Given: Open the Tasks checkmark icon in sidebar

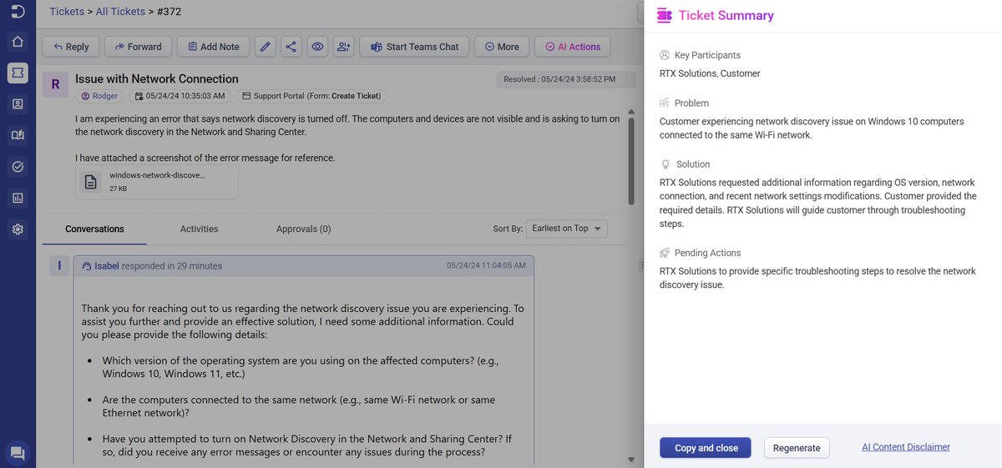Looking at the screenshot, I should pyautogui.click(x=18, y=167).
